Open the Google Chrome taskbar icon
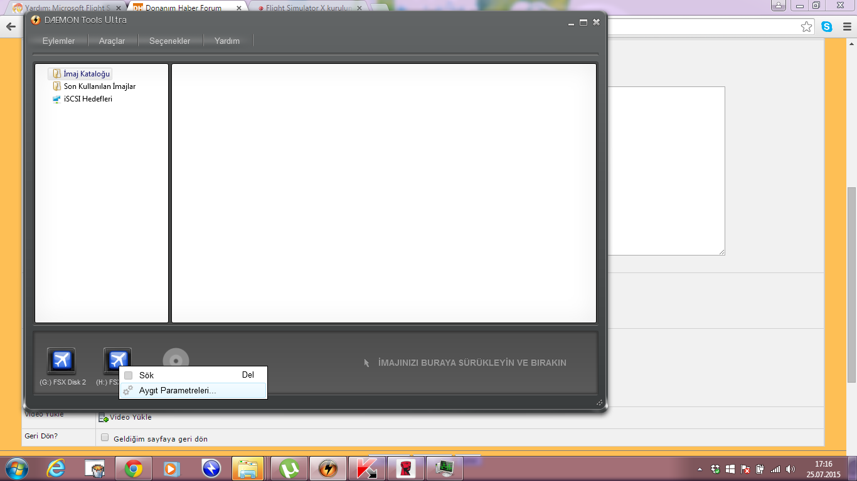 coord(134,468)
